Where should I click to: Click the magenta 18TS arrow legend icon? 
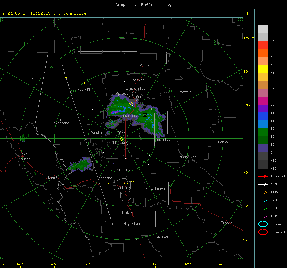click(263, 216)
